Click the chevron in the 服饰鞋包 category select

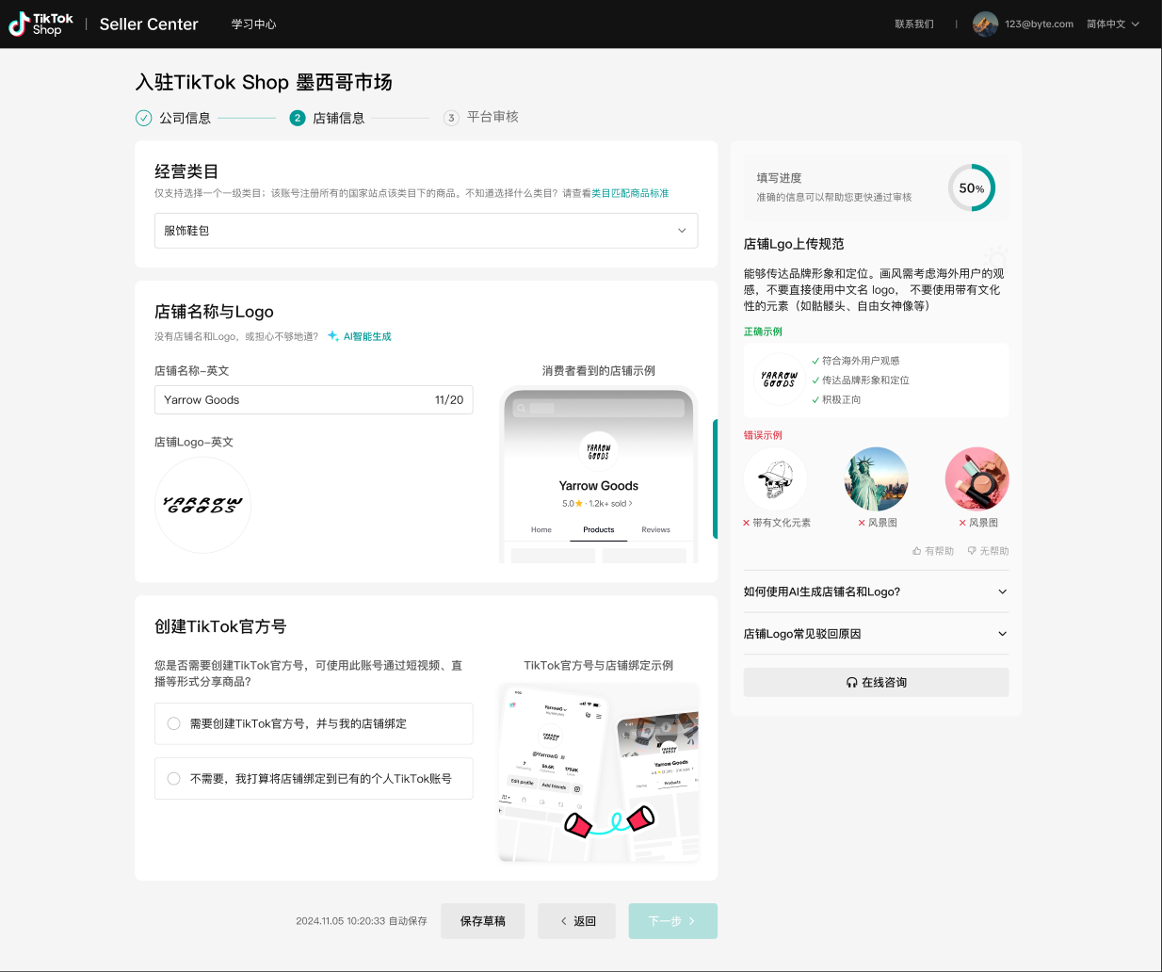pyautogui.click(x=682, y=231)
